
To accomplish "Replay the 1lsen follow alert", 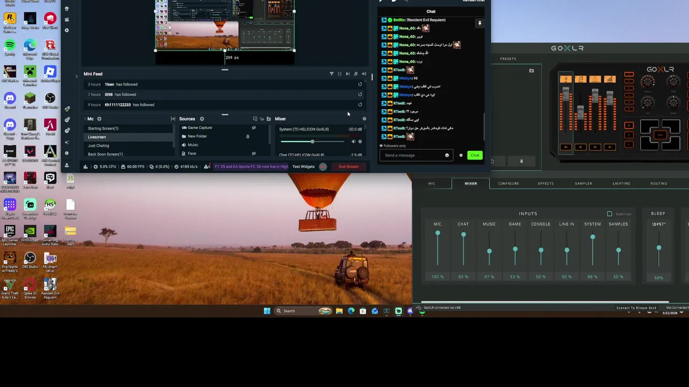I will coord(360,84).
